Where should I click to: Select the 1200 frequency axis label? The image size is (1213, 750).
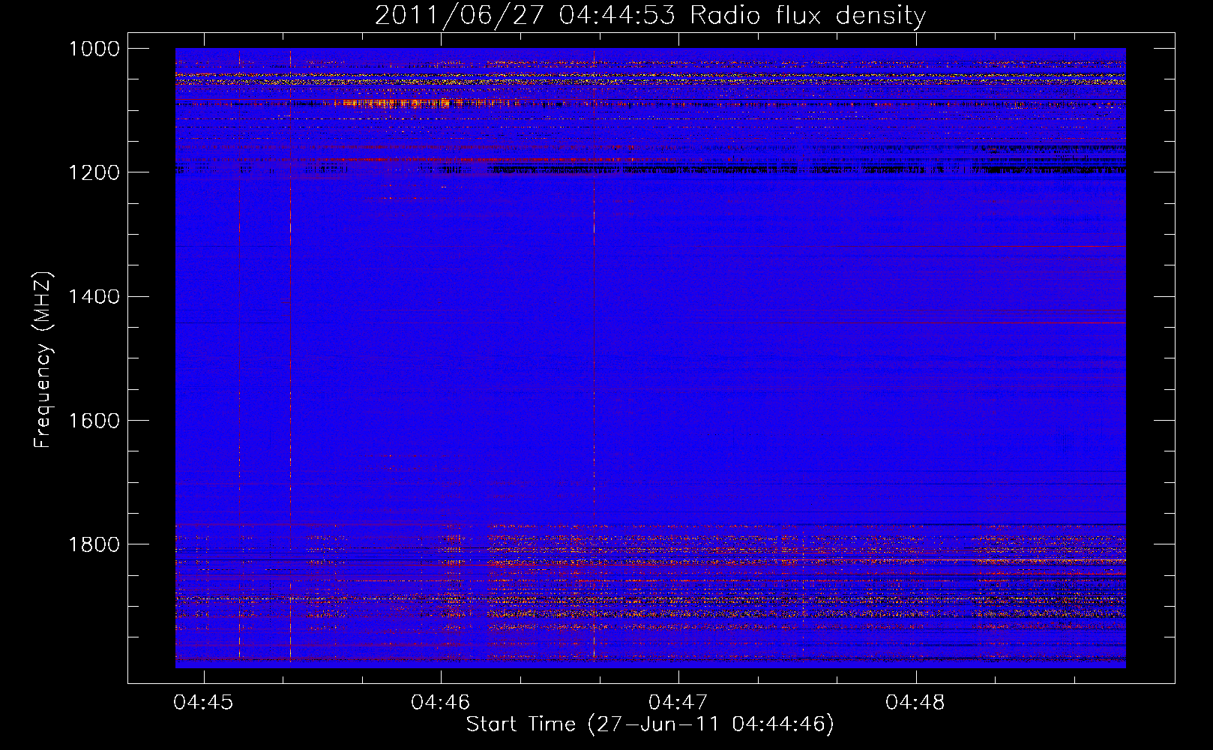click(x=94, y=172)
